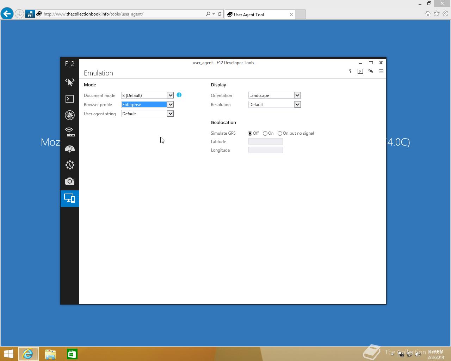The height and width of the screenshot is (361, 451).
Task: Open the DOM Explorer tool
Action: [70, 82]
